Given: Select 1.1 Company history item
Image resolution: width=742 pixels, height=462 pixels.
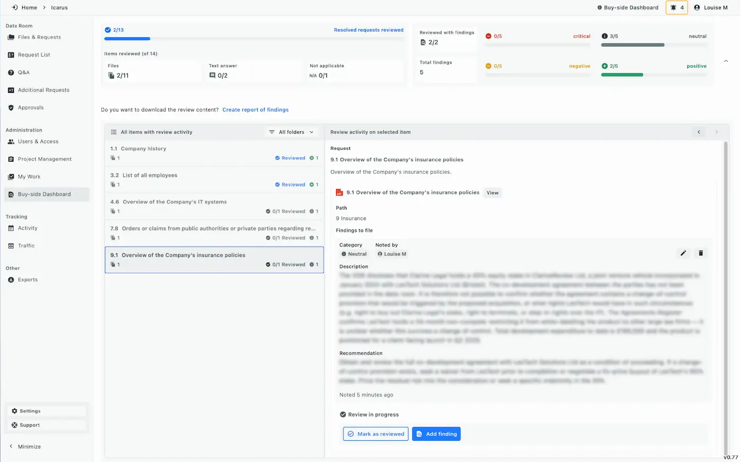Looking at the screenshot, I should [x=214, y=153].
